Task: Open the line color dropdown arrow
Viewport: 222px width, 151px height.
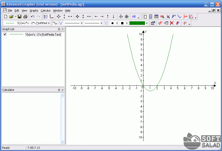Action: [x=147, y=23]
